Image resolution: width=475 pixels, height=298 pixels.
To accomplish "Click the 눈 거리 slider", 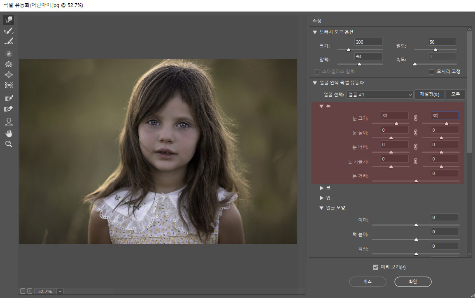I will click(416, 181).
